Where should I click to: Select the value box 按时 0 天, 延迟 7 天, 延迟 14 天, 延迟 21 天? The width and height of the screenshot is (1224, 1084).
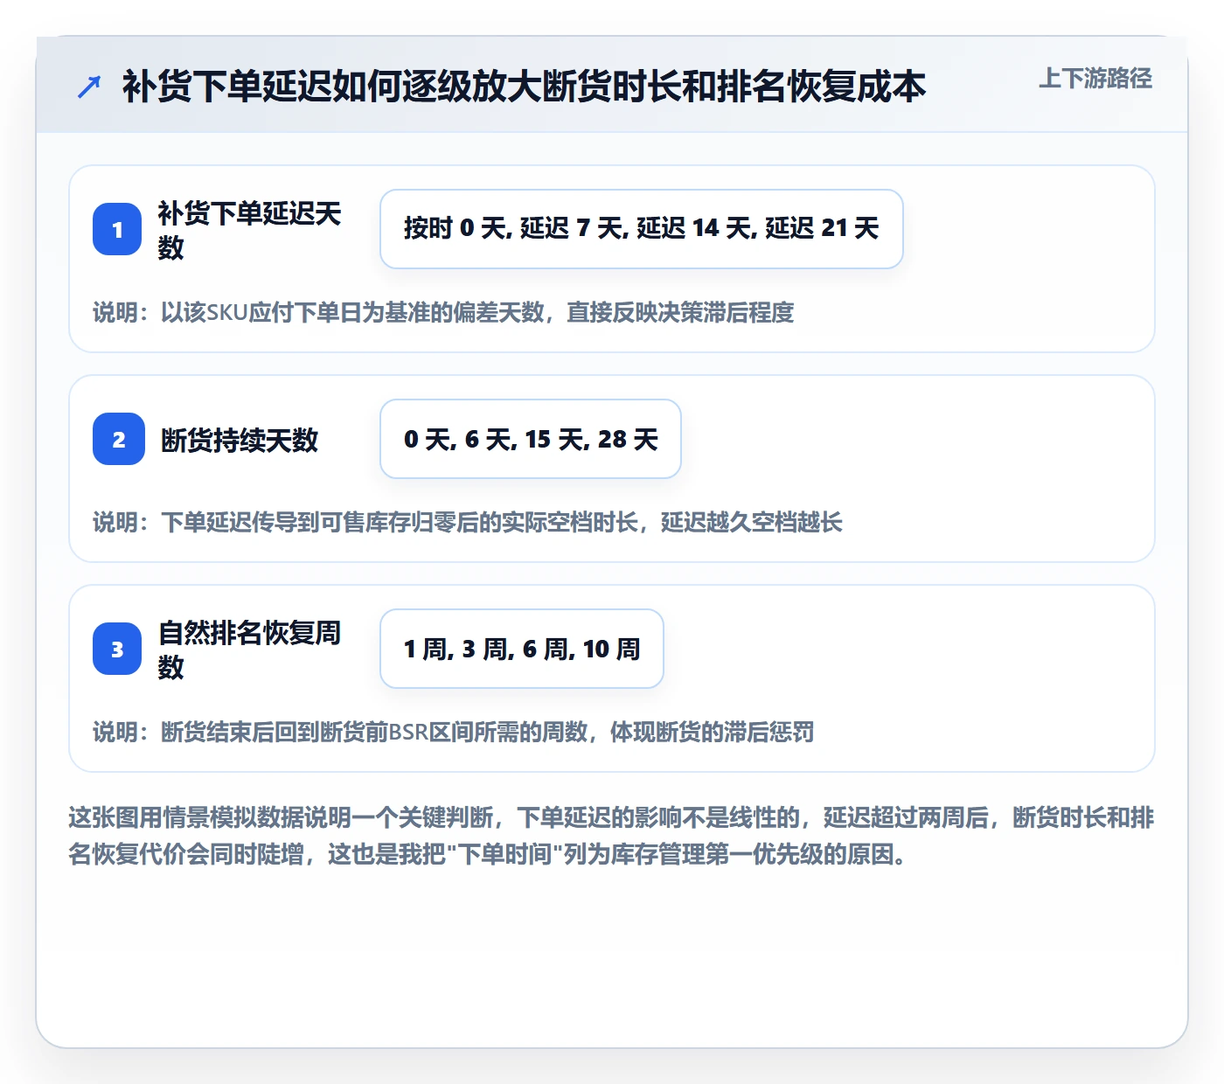pos(642,229)
